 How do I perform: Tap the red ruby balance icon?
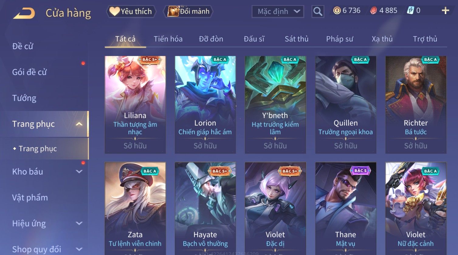[x=374, y=11]
